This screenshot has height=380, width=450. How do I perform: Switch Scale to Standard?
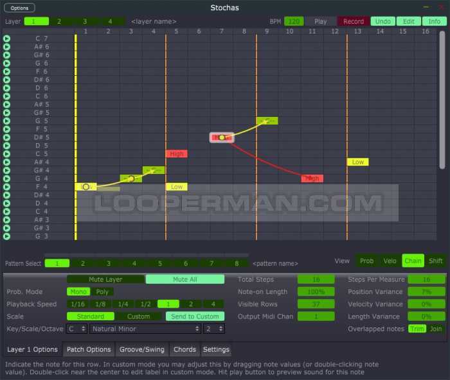tap(91, 316)
